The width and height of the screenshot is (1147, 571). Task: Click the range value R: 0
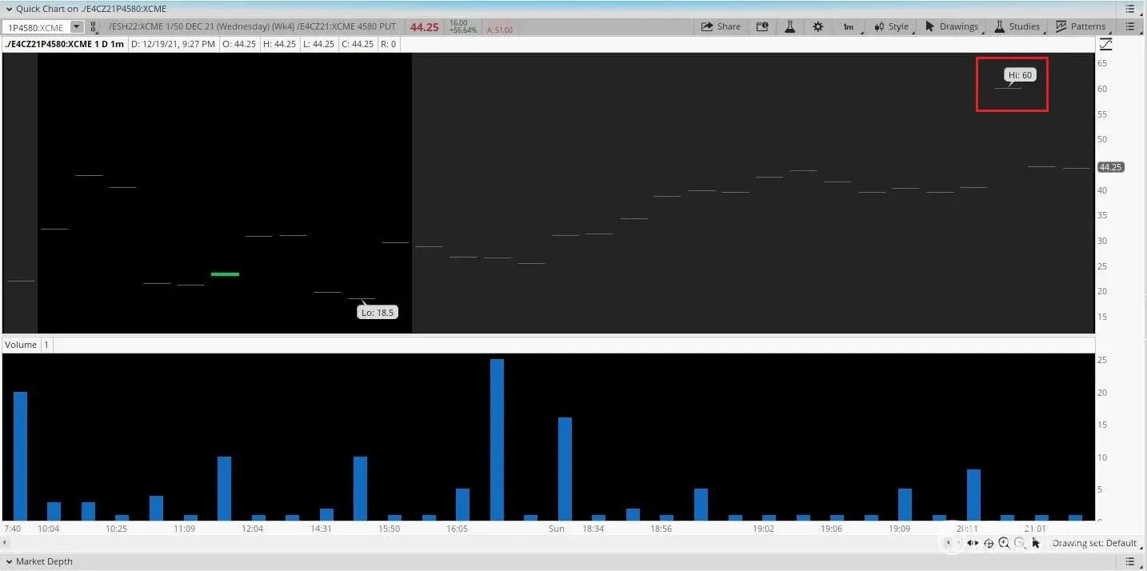[389, 44]
